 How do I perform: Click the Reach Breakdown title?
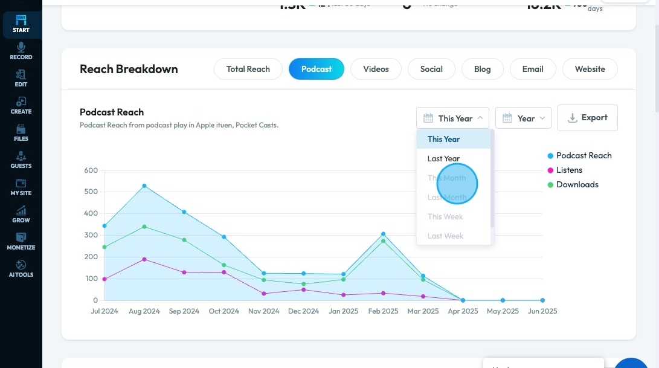coord(129,69)
